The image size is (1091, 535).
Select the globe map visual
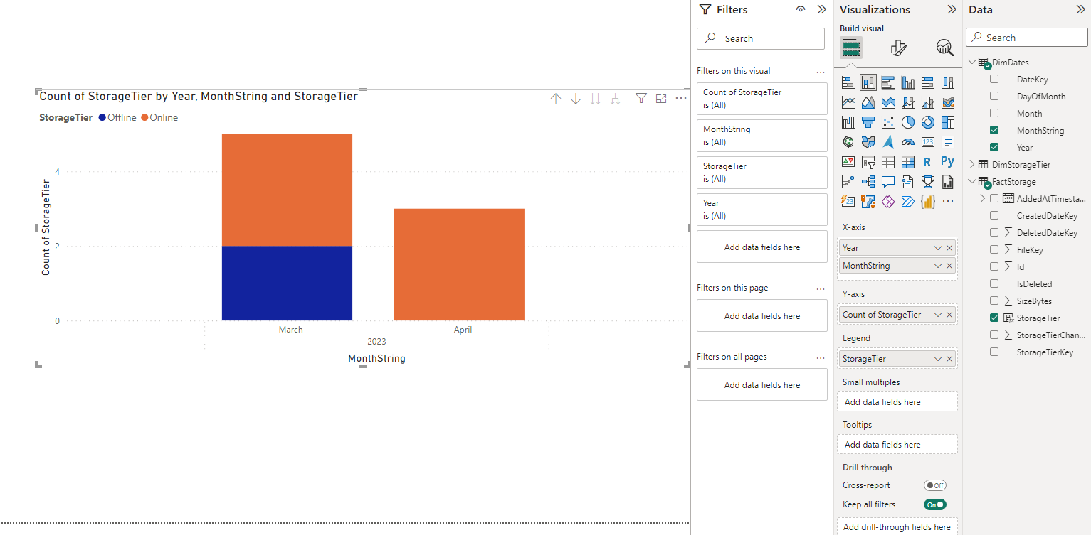tap(848, 142)
